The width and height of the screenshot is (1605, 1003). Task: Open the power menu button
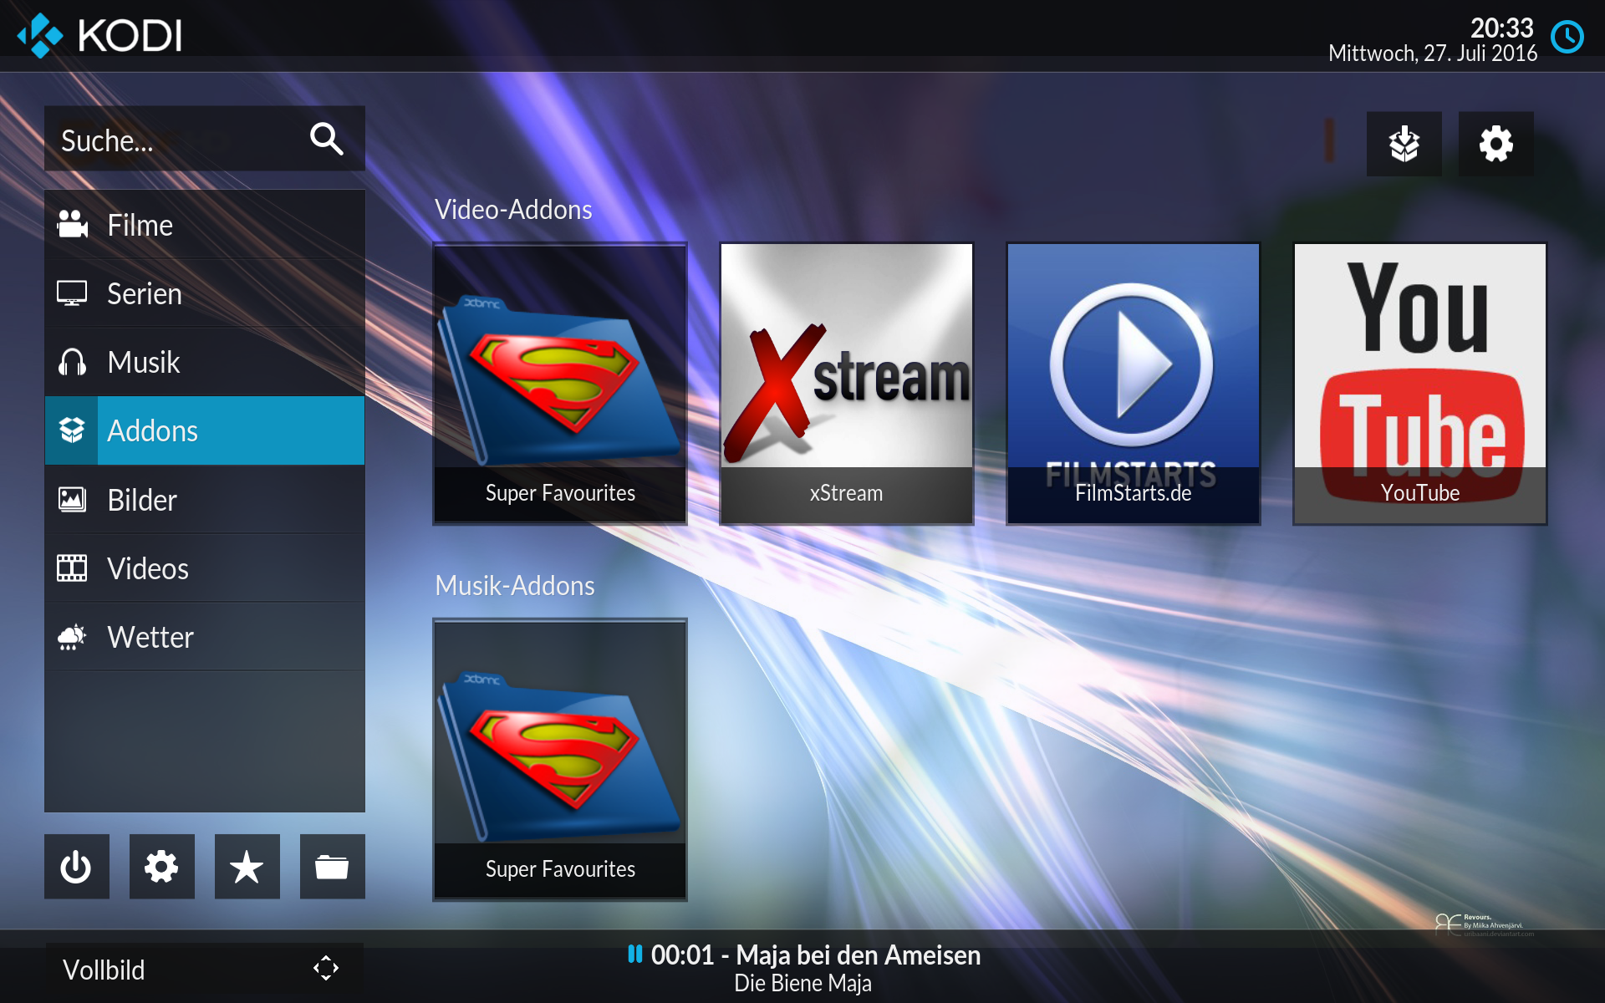pyautogui.click(x=76, y=867)
